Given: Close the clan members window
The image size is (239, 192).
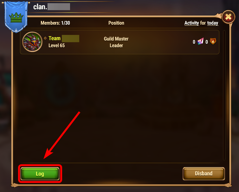Looking at the screenshot, I should [228, 17].
